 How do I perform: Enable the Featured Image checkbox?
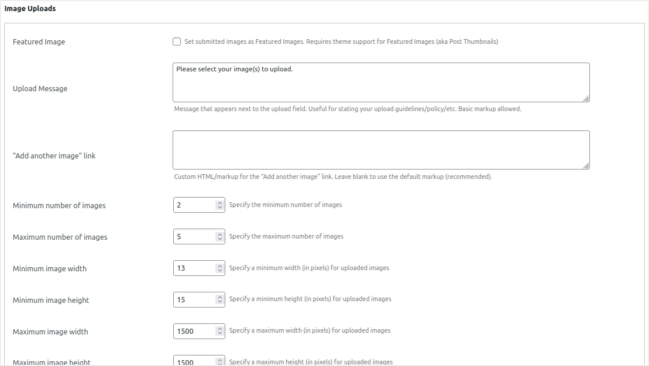click(x=177, y=42)
